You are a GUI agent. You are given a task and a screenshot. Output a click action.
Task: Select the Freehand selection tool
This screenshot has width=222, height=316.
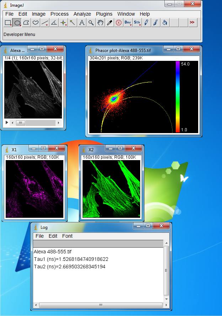[36, 22]
